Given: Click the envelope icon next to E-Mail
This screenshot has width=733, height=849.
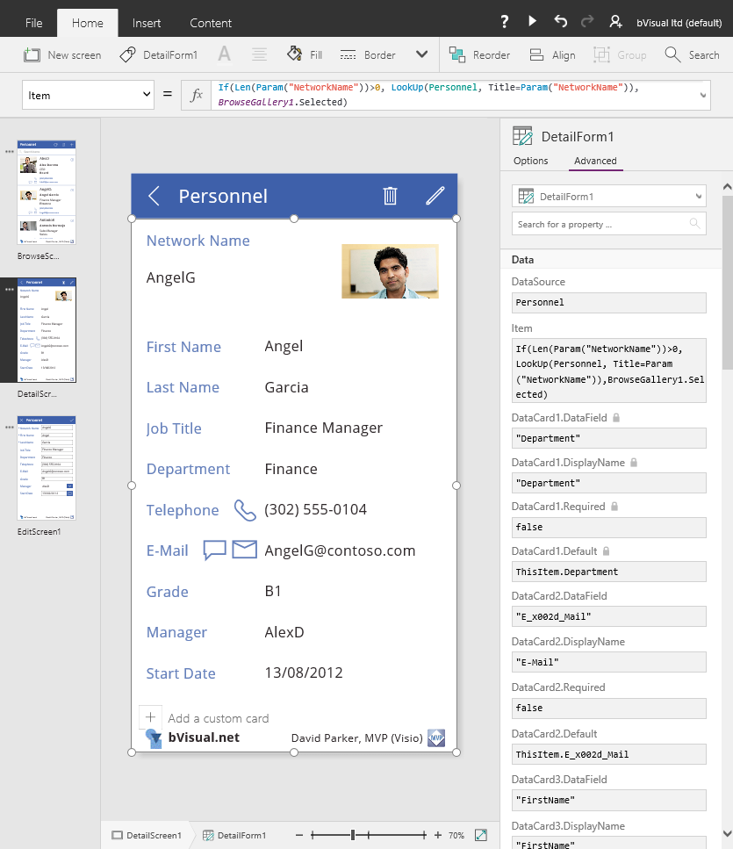Looking at the screenshot, I should point(243,550).
